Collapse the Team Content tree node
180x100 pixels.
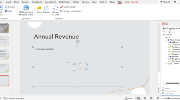[x=166, y=40]
